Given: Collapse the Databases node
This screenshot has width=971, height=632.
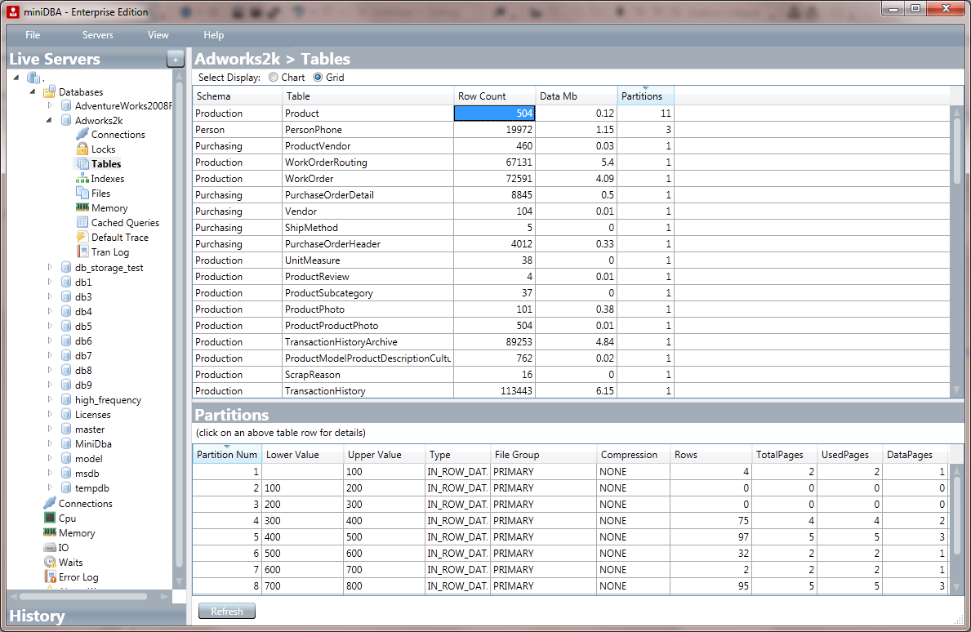Looking at the screenshot, I should click(33, 91).
